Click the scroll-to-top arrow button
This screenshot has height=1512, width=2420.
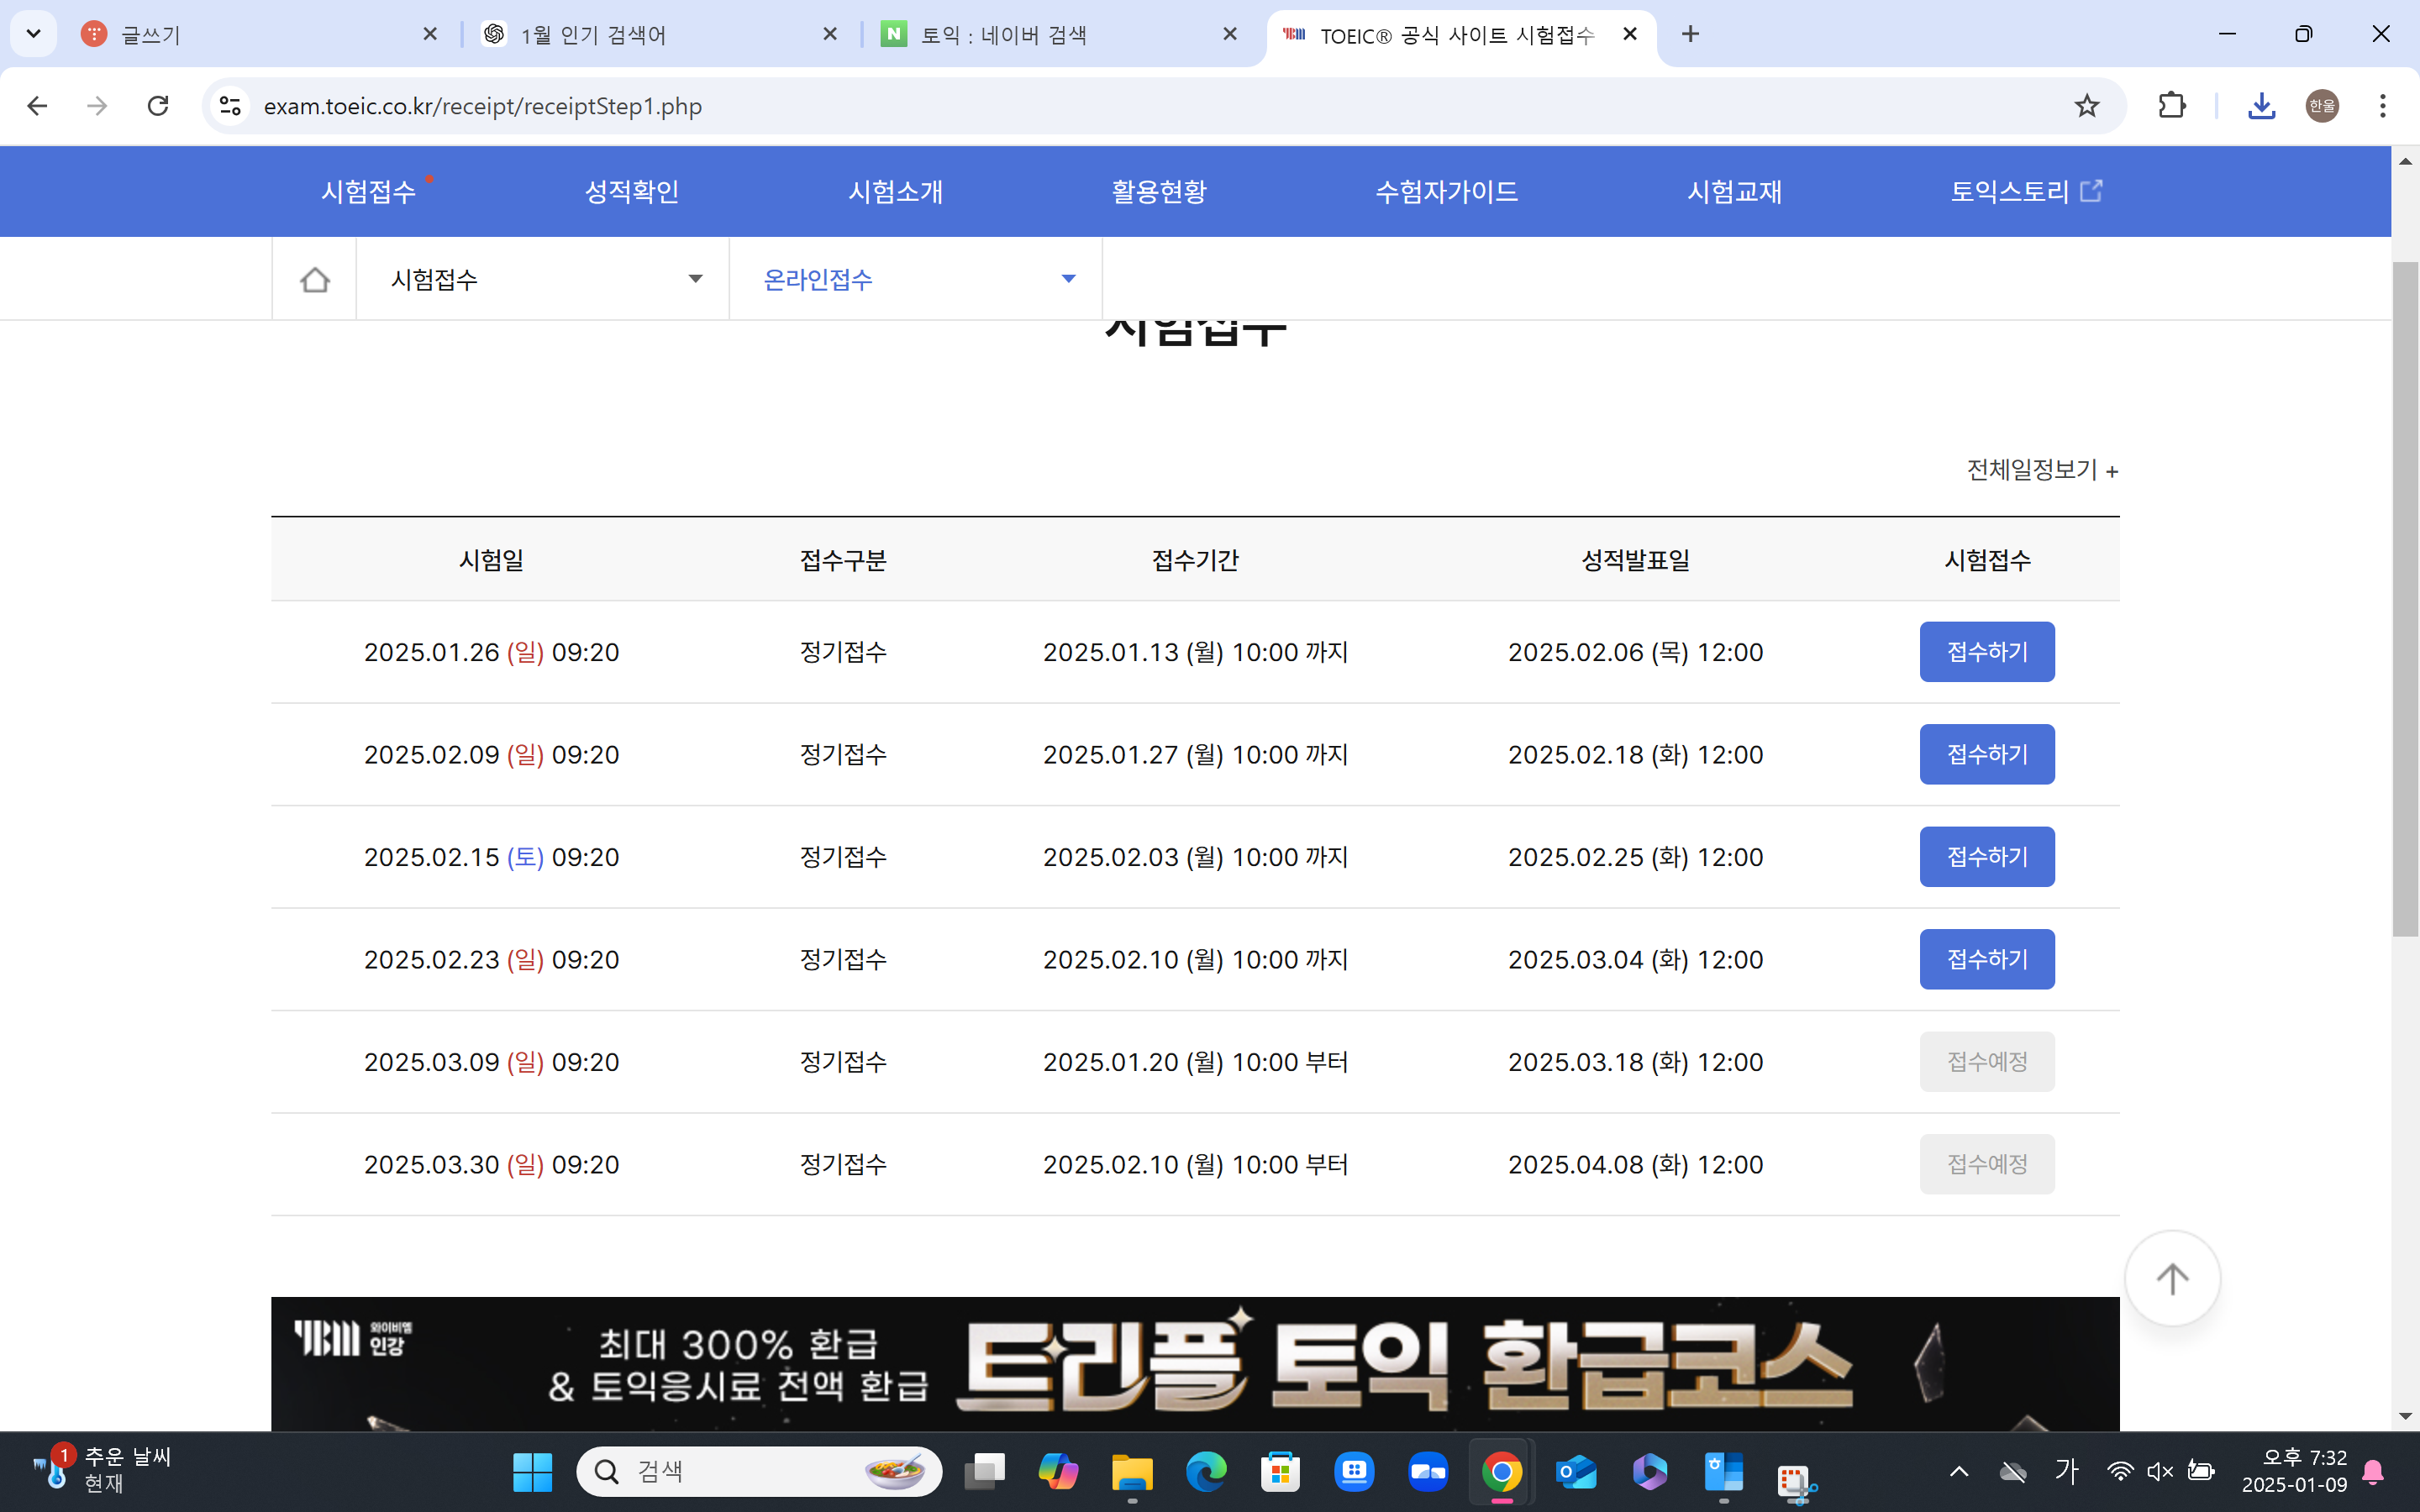tap(2171, 1278)
